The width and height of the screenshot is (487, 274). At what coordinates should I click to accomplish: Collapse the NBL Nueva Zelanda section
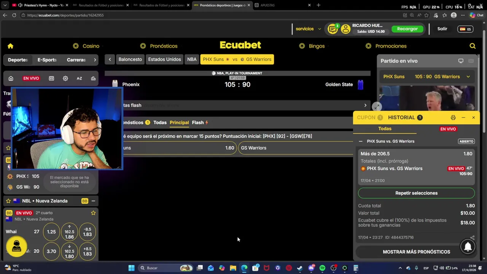93,201
